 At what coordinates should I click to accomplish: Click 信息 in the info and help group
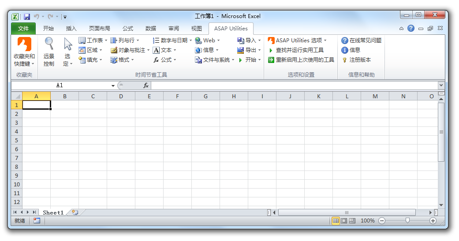click(351, 50)
